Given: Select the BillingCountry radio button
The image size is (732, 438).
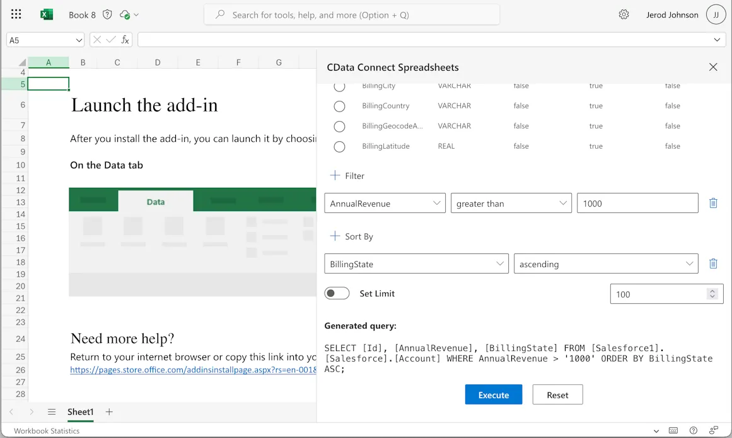Looking at the screenshot, I should coord(339,106).
